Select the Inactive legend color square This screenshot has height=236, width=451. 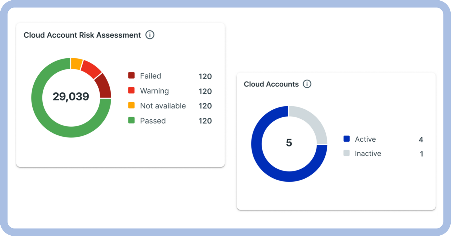click(x=346, y=153)
